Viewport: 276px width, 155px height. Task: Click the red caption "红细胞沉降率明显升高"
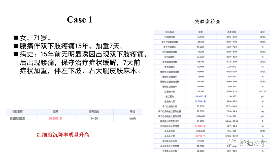[63, 135]
